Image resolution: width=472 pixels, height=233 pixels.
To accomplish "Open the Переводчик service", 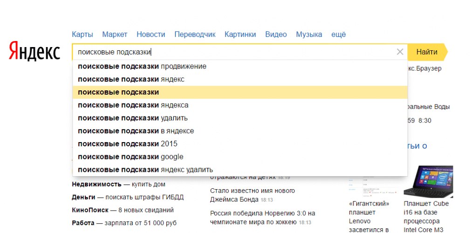I will click(x=195, y=34).
